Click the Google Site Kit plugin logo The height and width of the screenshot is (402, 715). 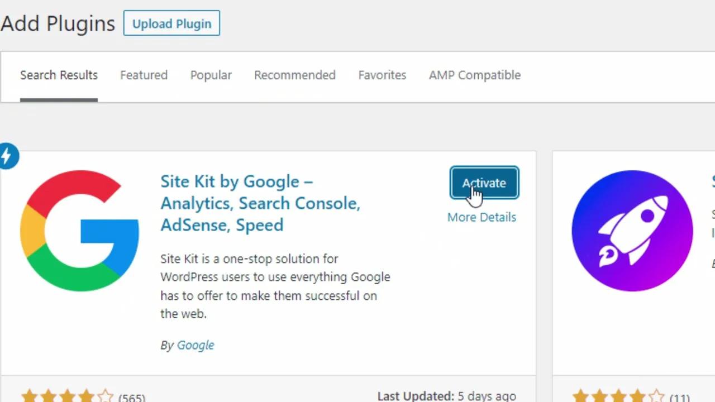pos(79,230)
